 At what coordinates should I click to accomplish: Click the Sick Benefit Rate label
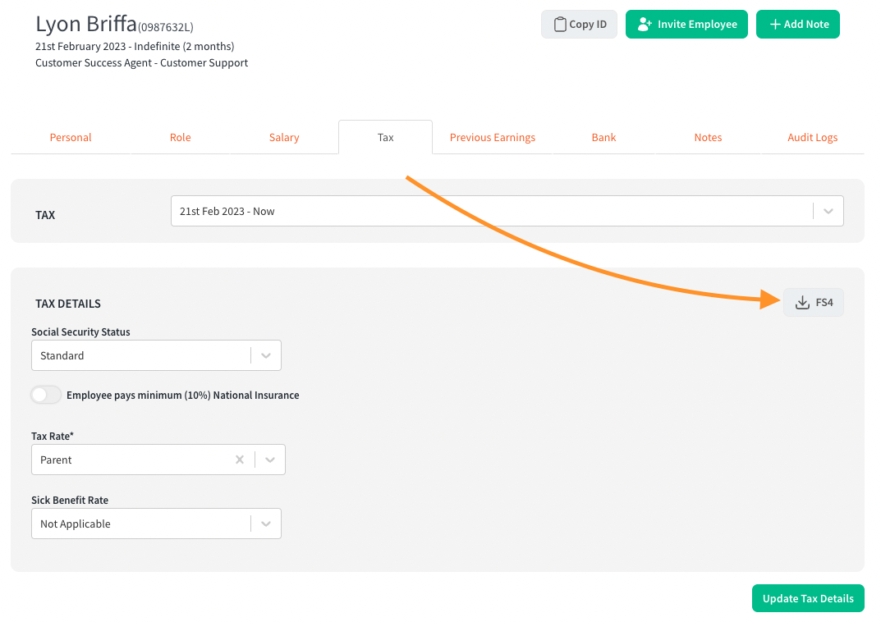[70, 501]
